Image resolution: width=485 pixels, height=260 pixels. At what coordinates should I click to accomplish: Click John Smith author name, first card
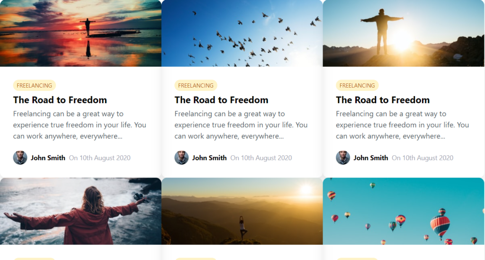[x=48, y=158]
